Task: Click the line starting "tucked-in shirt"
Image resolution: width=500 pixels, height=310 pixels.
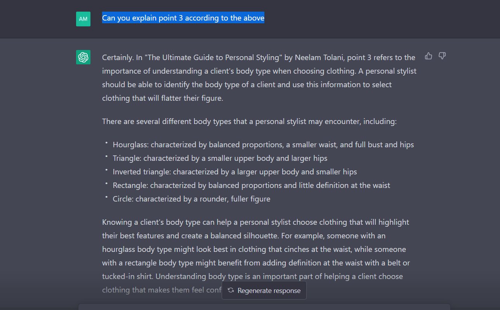Action: click(252, 276)
